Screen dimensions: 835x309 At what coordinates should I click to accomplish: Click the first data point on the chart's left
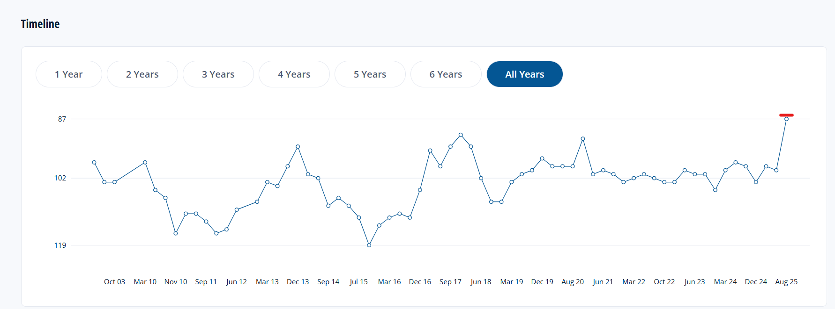pos(94,163)
